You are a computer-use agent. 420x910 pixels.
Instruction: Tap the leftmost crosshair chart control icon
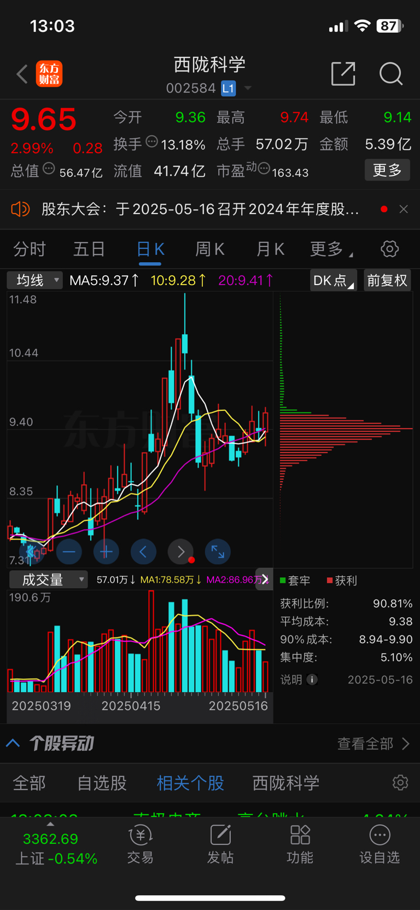coord(32,552)
